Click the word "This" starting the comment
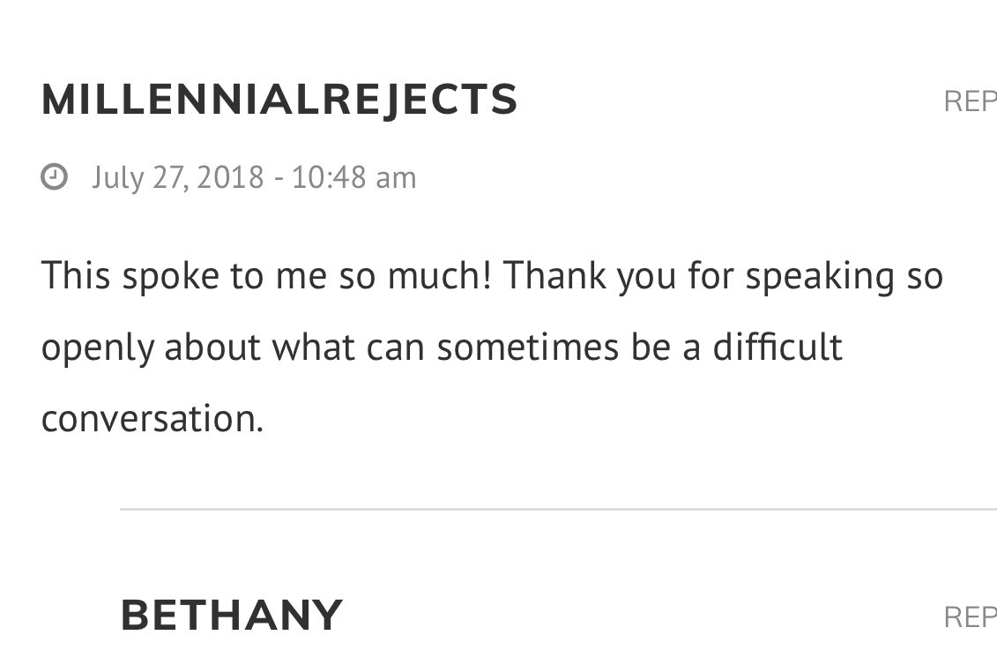The width and height of the screenshot is (997, 665). click(x=77, y=275)
